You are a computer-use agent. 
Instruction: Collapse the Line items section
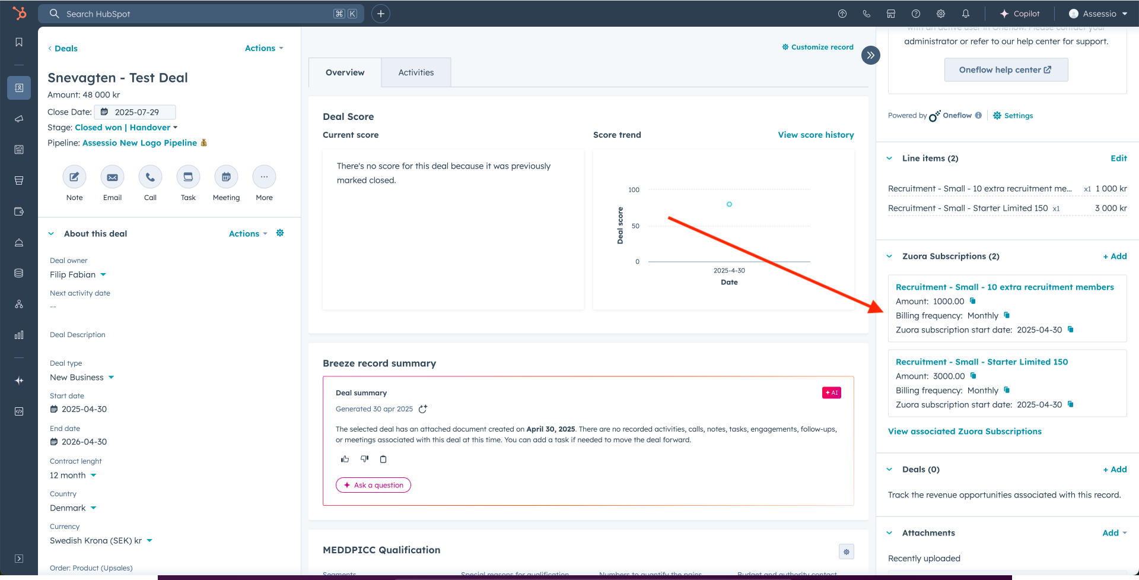[889, 159]
